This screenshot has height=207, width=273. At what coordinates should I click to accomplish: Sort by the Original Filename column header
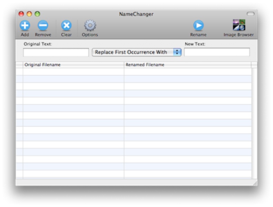73,65
